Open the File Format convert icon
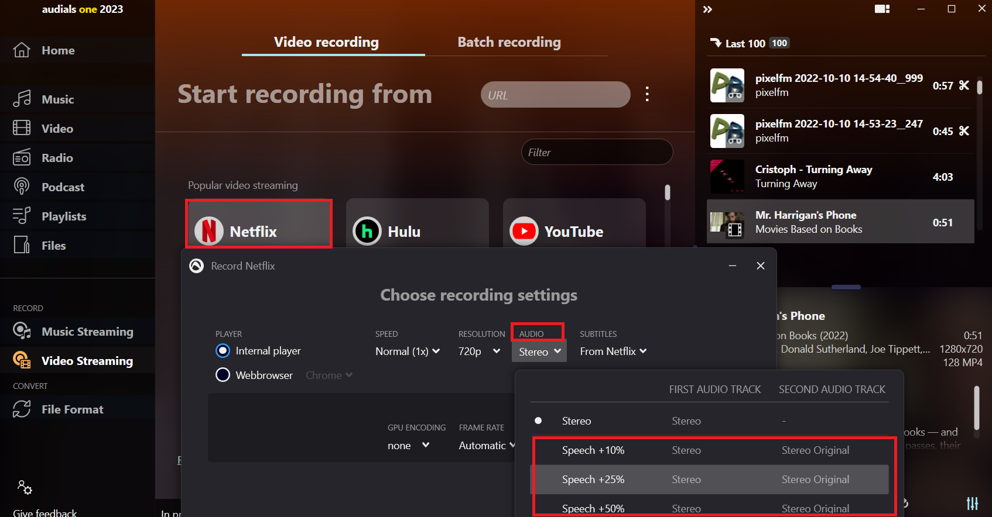The image size is (992, 517). pos(22,409)
